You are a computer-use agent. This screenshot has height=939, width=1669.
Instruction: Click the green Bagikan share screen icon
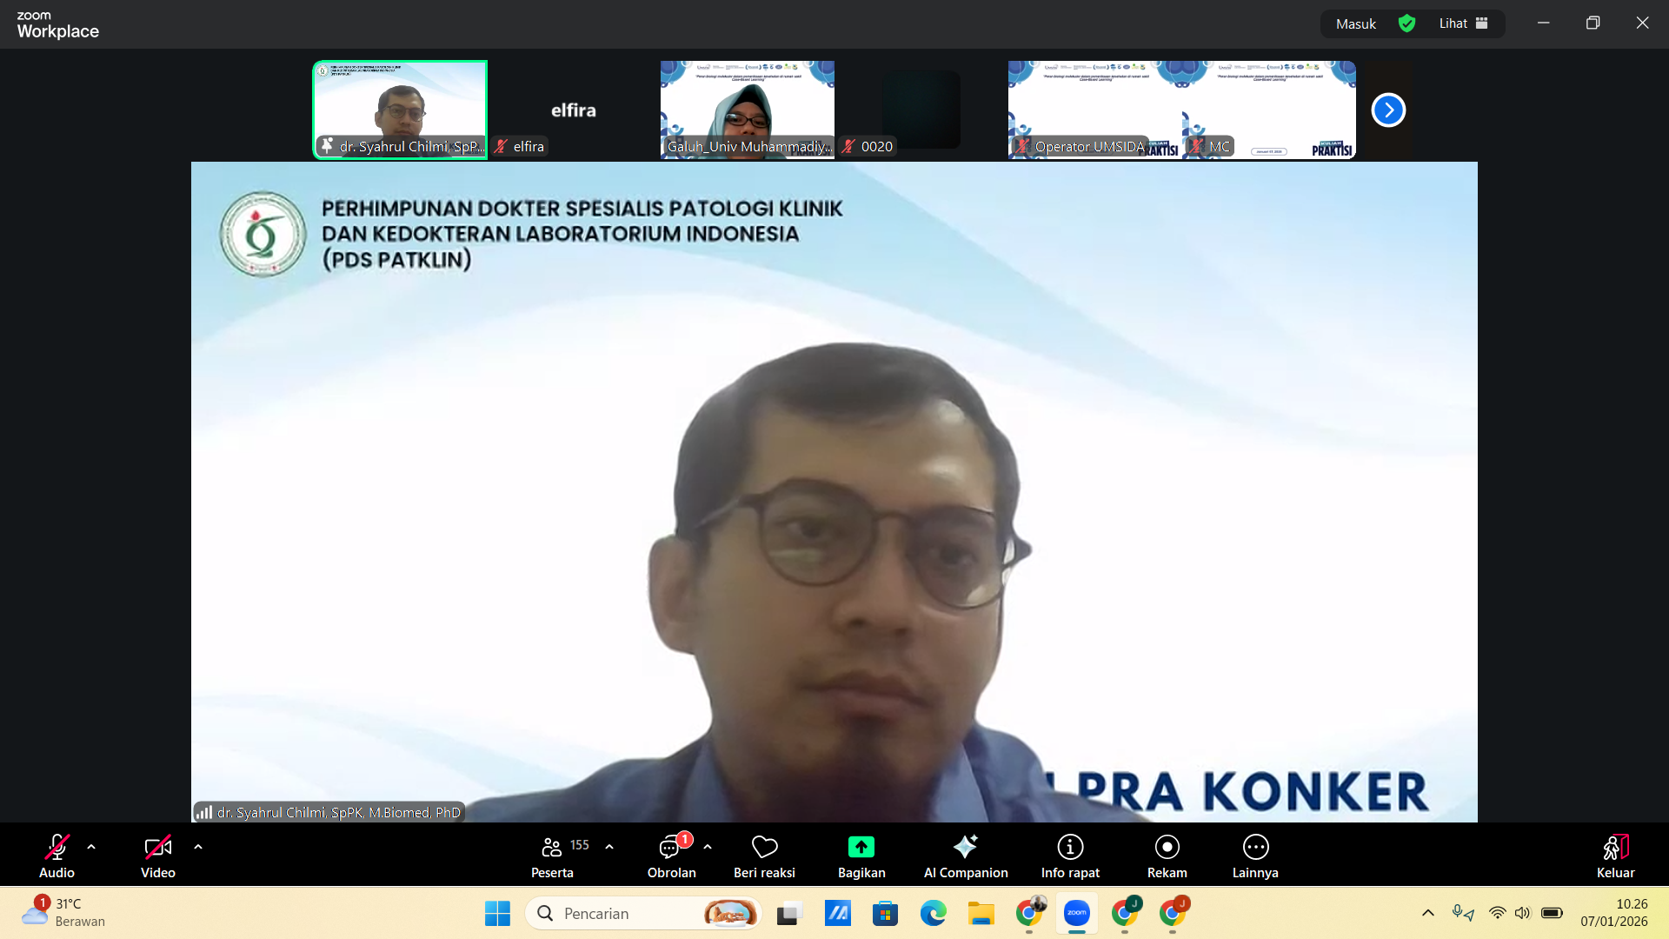[861, 847]
